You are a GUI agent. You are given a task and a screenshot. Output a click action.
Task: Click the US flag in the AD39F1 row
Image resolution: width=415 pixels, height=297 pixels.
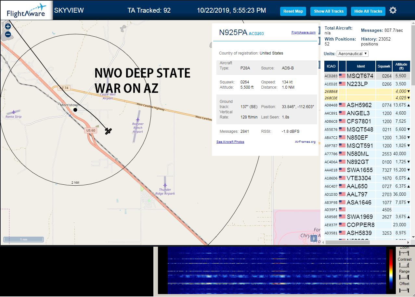click(342, 209)
